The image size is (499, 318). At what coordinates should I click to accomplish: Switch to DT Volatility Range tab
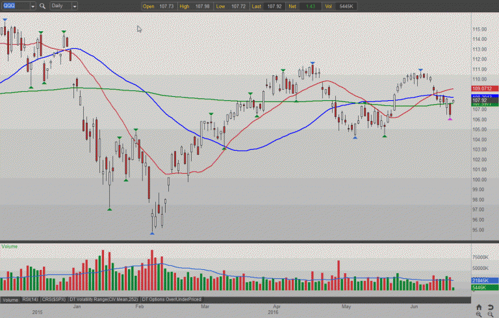pos(104,300)
